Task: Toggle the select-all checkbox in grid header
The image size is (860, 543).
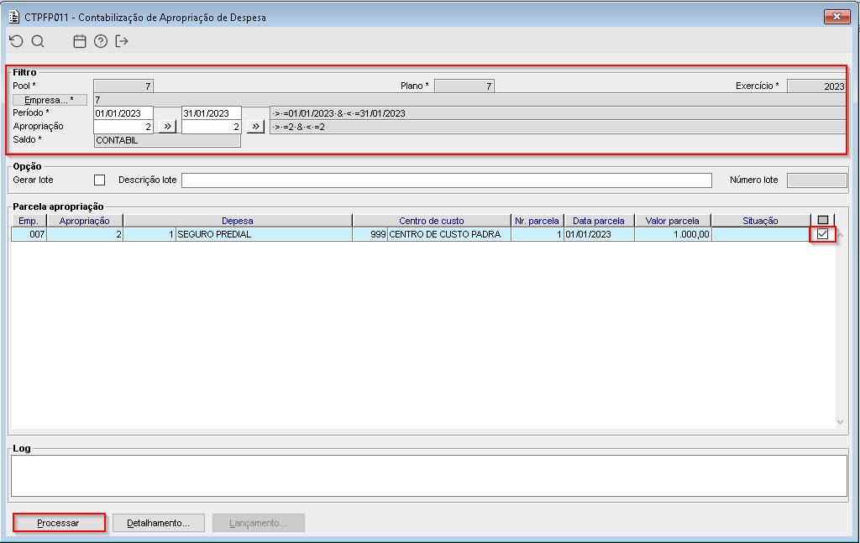Action: (x=823, y=220)
